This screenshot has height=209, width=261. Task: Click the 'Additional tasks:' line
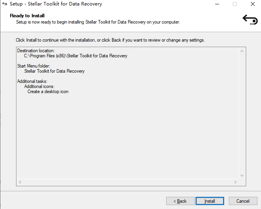click(32, 81)
